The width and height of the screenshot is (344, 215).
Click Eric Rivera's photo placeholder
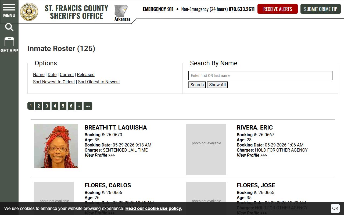(x=206, y=149)
